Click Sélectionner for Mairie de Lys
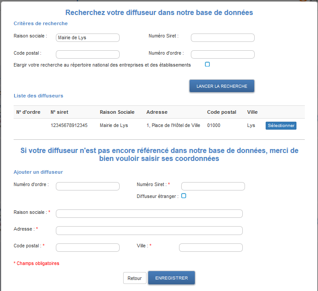This screenshot has width=318, height=291. (x=281, y=126)
